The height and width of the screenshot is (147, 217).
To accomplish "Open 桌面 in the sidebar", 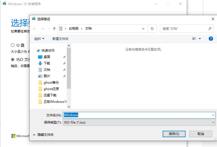I will (47, 57).
